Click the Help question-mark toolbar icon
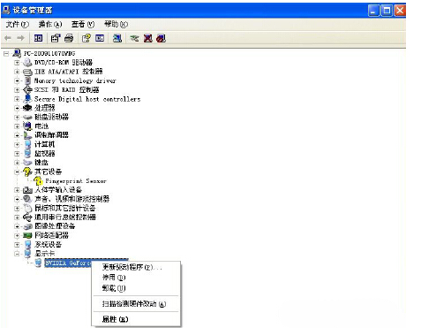This screenshot has width=421, height=328. [x=86, y=38]
